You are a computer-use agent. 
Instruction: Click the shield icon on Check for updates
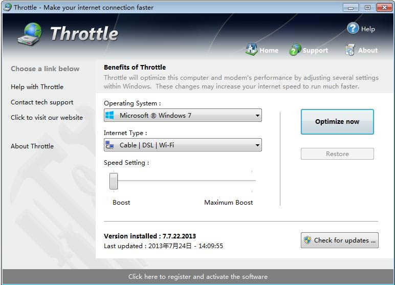pos(307,240)
